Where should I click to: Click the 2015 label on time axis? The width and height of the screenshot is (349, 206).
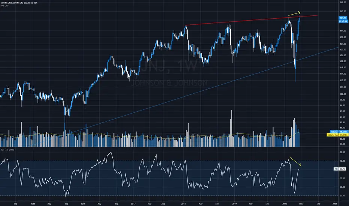33,203
